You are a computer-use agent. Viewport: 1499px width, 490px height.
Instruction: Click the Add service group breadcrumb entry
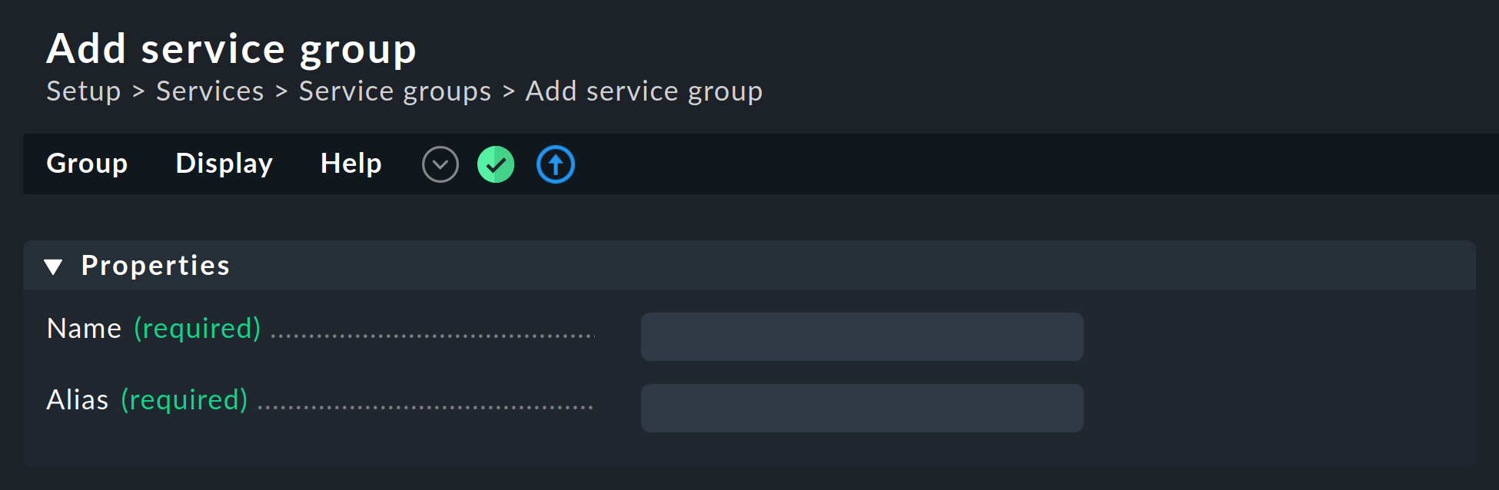click(643, 91)
